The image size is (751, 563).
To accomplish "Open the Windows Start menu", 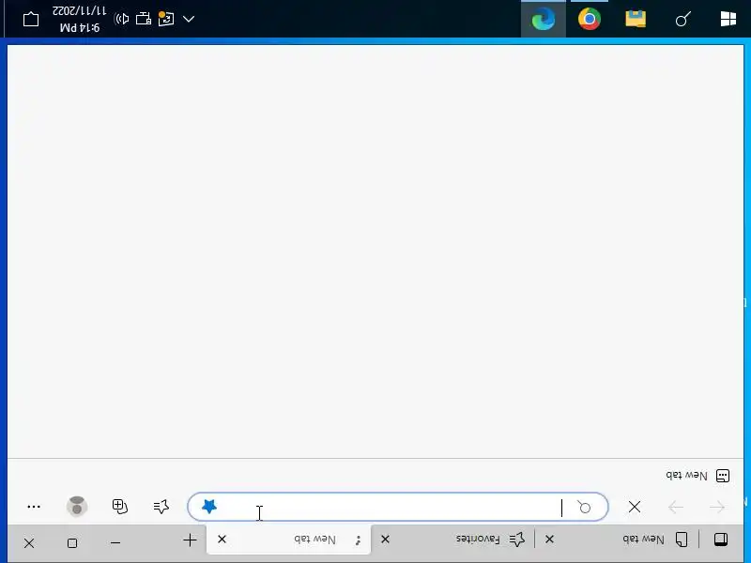I will pos(728,19).
